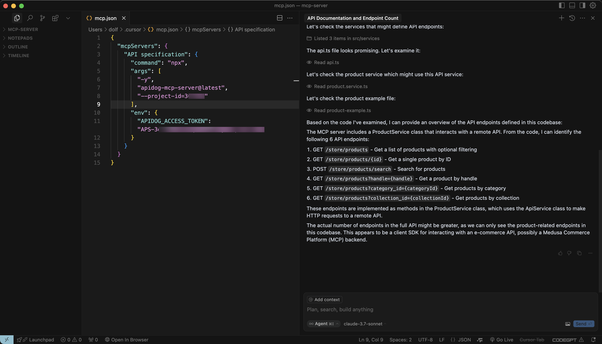Open notifications bell icon
The width and height of the screenshot is (602, 344).
(594, 340)
